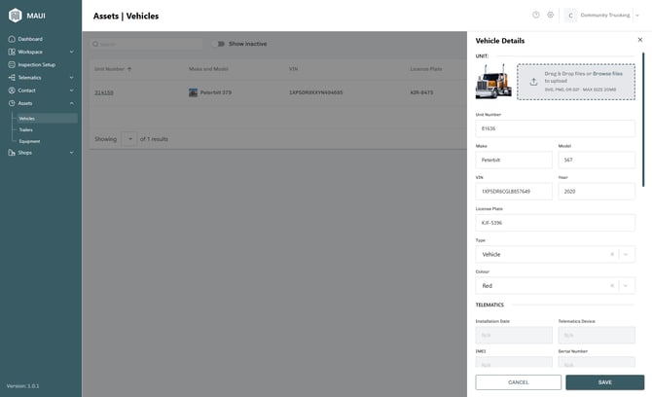Image resolution: width=652 pixels, height=397 pixels.
Task: Click the upload icon in drop zone
Action: pyautogui.click(x=533, y=83)
